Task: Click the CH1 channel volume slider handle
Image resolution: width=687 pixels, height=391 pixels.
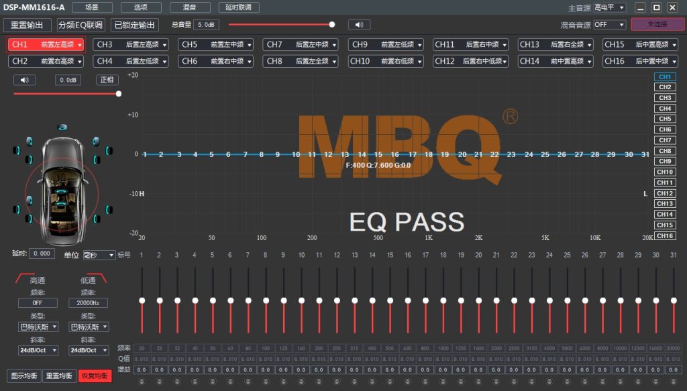Action: pyautogui.click(x=119, y=94)
